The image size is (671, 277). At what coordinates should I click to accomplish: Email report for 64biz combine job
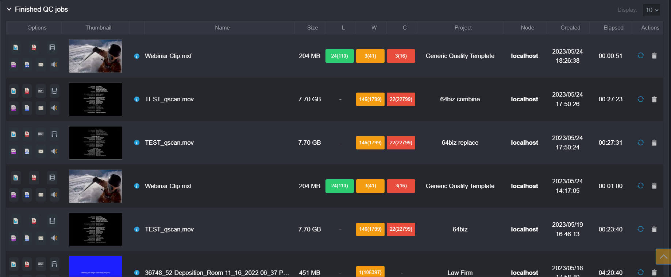(41, 108)
